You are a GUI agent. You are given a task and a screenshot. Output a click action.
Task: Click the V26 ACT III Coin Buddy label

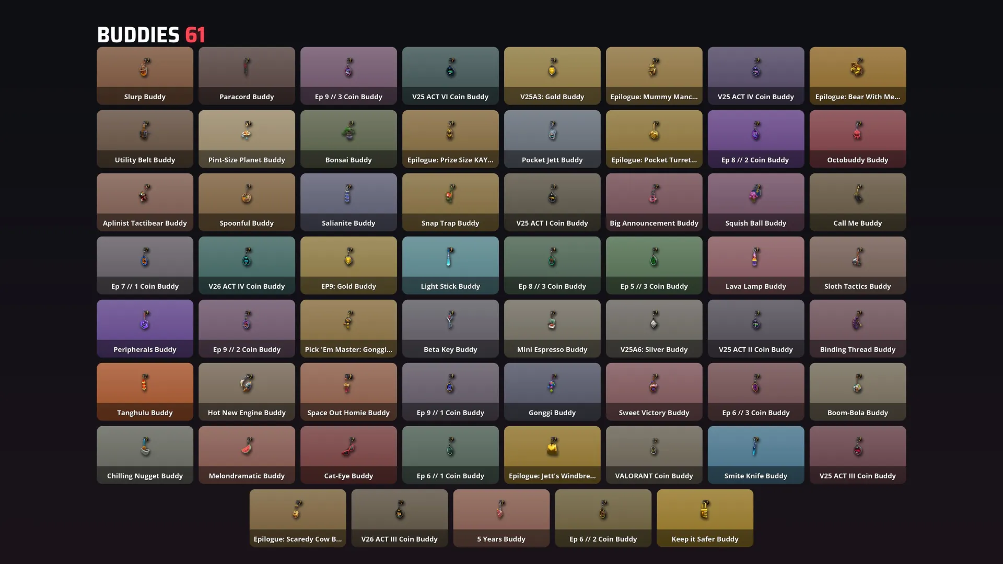click(399, 539)
